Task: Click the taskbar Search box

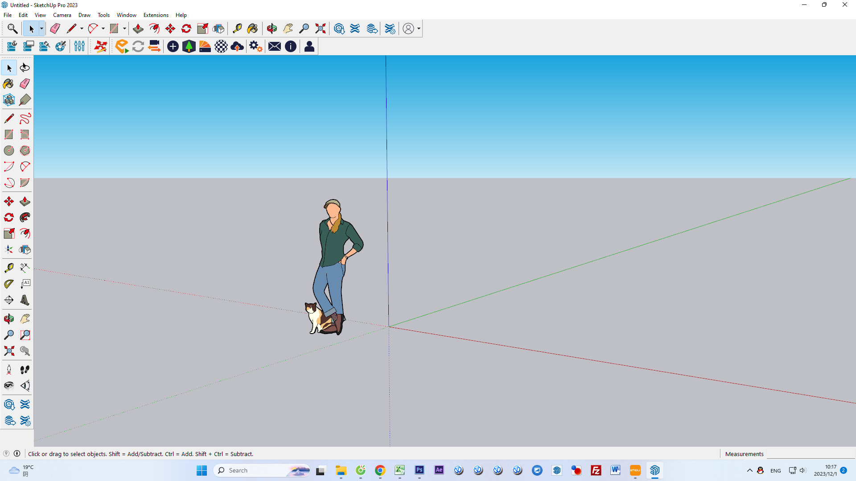Action: point(262,470)
